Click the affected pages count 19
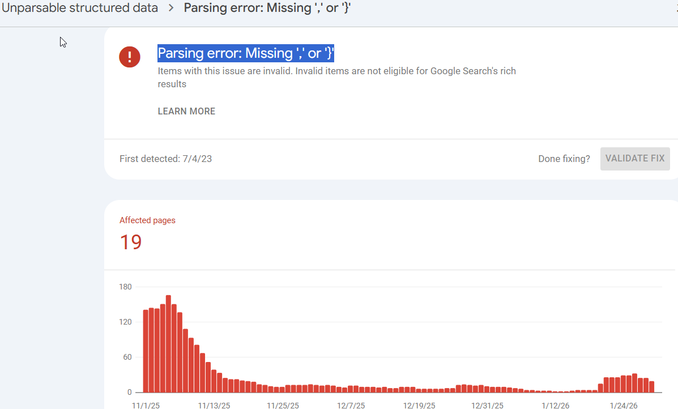The image size is (678, 409). coord(131,242)
